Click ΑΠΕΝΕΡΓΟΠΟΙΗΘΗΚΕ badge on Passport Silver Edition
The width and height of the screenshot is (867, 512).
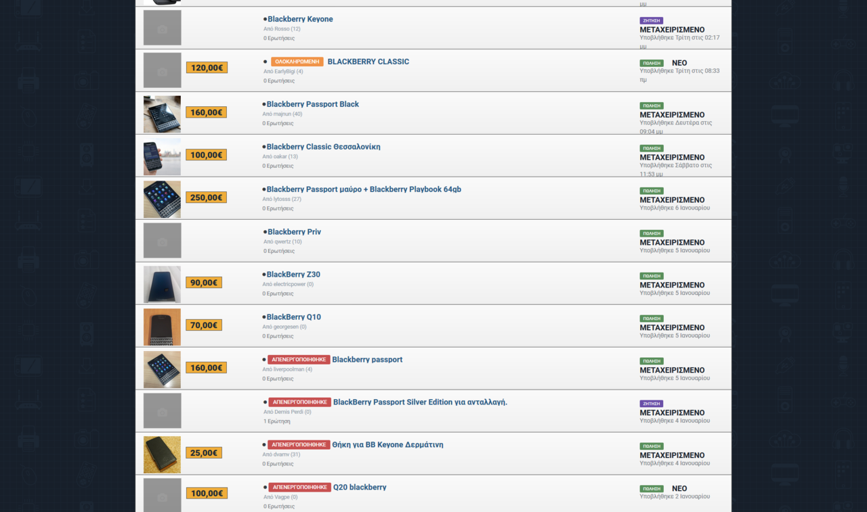click(299, 402)
